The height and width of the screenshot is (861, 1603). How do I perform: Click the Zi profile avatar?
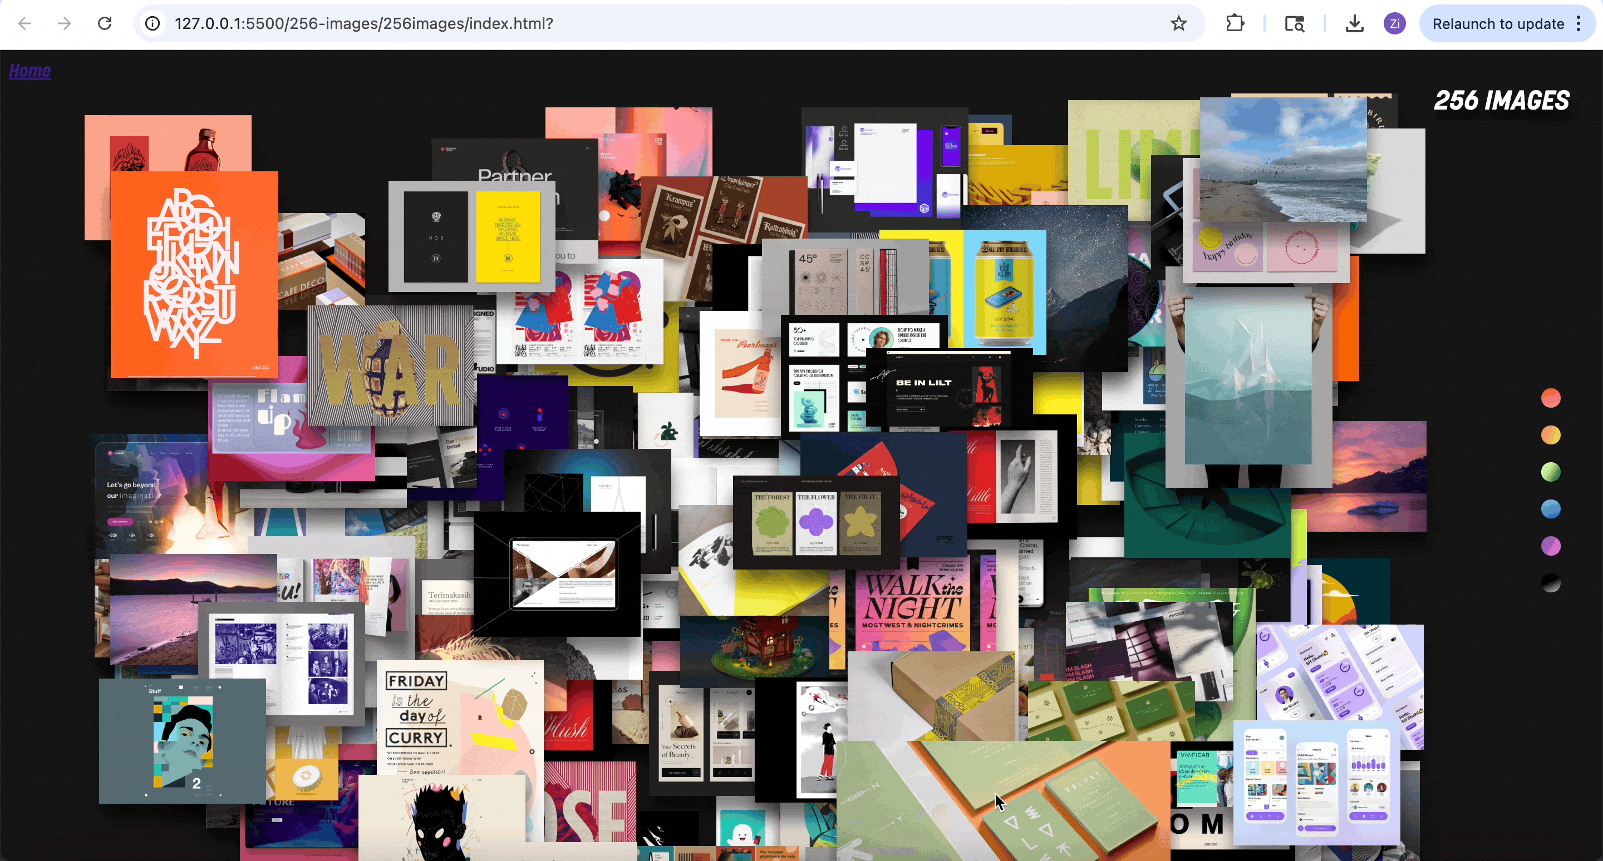click(1394, 23)
